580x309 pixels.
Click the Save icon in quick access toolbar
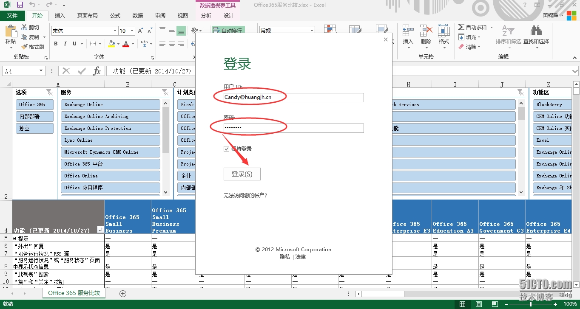(20, 5)
